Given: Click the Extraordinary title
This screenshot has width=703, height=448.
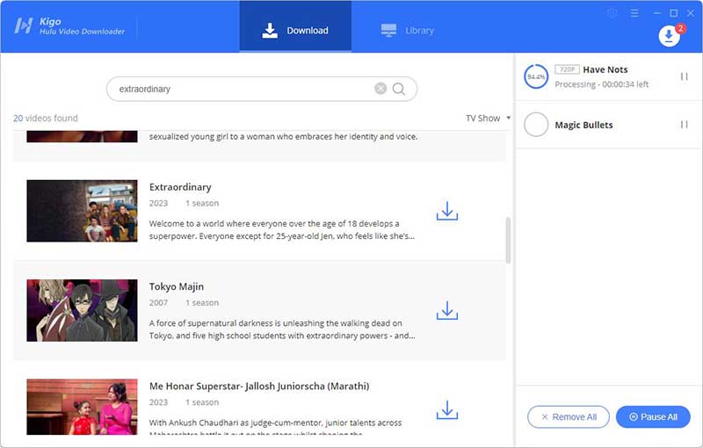Looking at the screenshot, I should (x=180, y=187).
